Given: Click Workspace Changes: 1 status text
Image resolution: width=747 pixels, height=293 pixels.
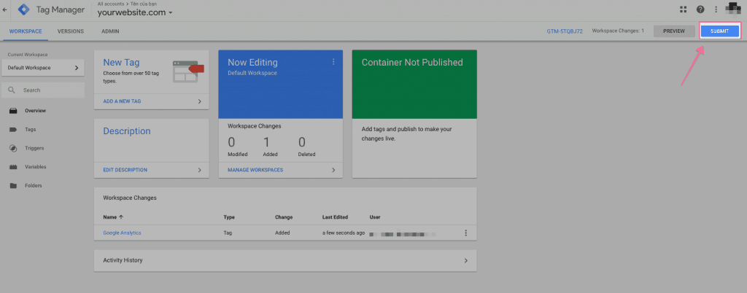Looking at the screenshot, I should pyautogui.click(x=618, y=31).
